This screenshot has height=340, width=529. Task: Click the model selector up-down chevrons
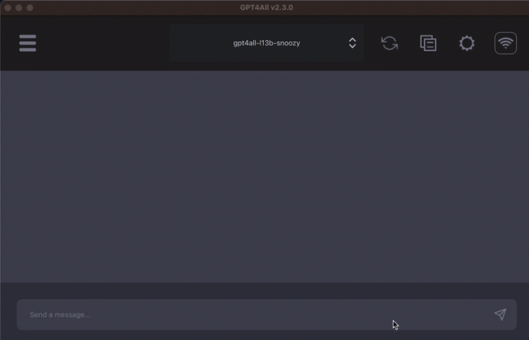353,43
